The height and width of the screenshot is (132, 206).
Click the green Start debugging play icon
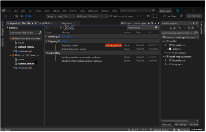point(111,16)
